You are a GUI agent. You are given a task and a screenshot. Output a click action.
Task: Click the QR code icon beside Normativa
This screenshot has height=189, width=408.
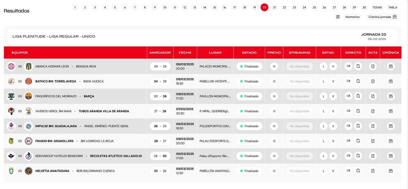pyautogui.click(x=338, y=17)
